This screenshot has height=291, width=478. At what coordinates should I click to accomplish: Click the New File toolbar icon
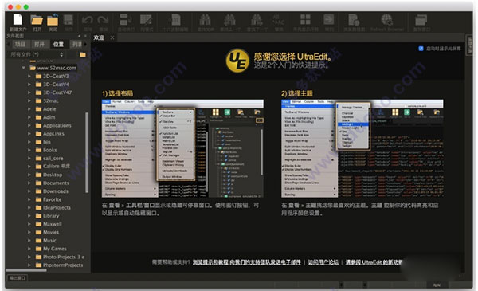tap(18, 20)
